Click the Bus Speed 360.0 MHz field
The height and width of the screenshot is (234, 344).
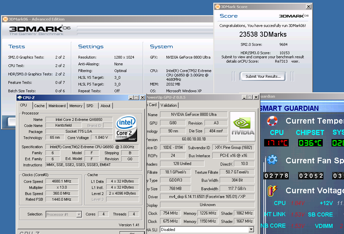62,193
